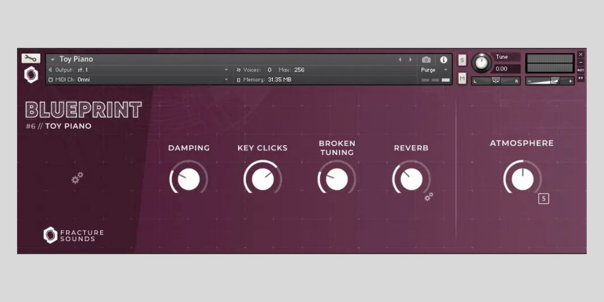The image size is (604, 302).
Task: Click the BLUEPRINT title text
Action: pyautogui.click(x=84, y=110)
